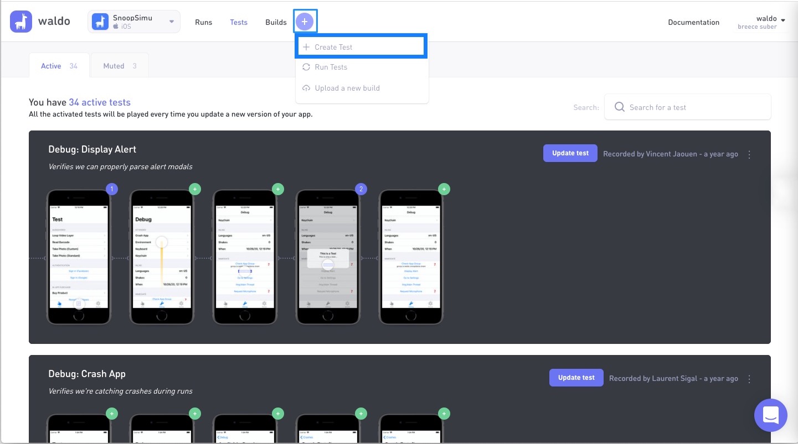Click the SnoopSimu app icon

(x=100, y=22)
